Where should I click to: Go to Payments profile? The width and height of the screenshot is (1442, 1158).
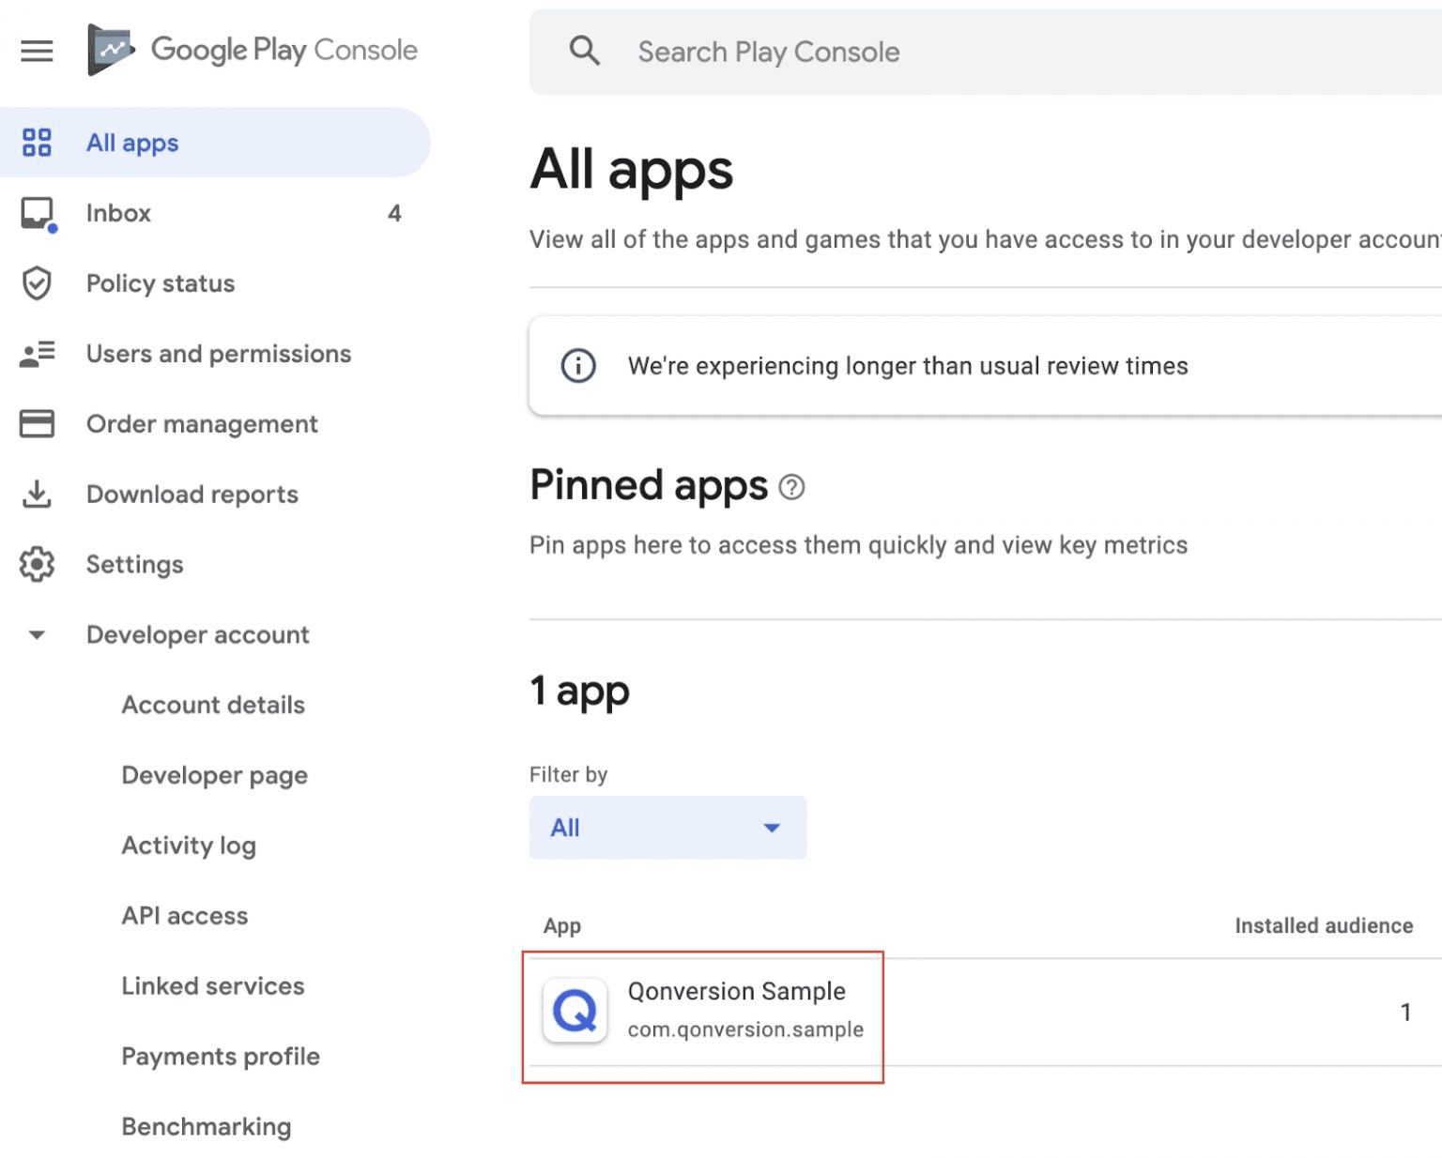click(x=221, y=1057)
